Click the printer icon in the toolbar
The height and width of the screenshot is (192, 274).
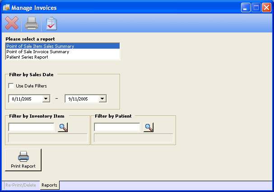tap(32, 23)
